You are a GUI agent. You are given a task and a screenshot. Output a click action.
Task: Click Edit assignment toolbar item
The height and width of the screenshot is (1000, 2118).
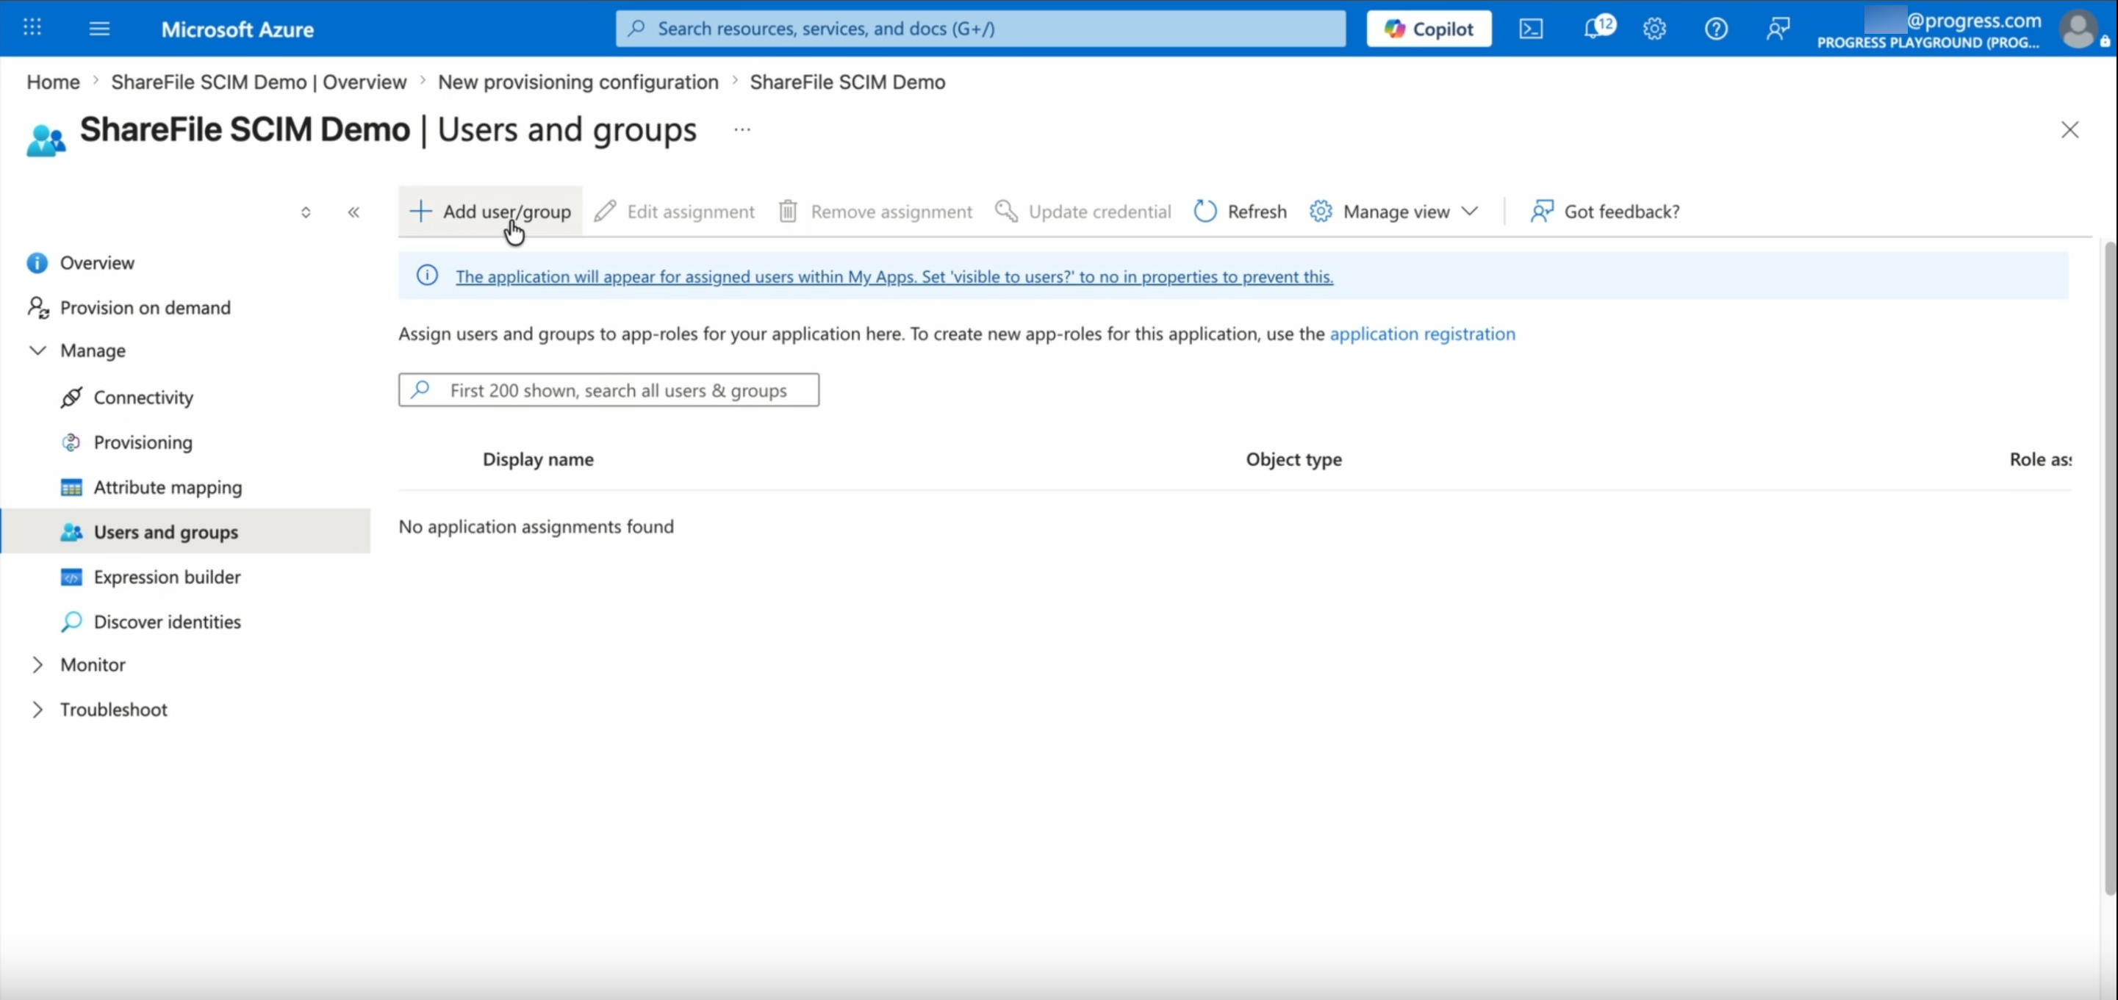674,212
